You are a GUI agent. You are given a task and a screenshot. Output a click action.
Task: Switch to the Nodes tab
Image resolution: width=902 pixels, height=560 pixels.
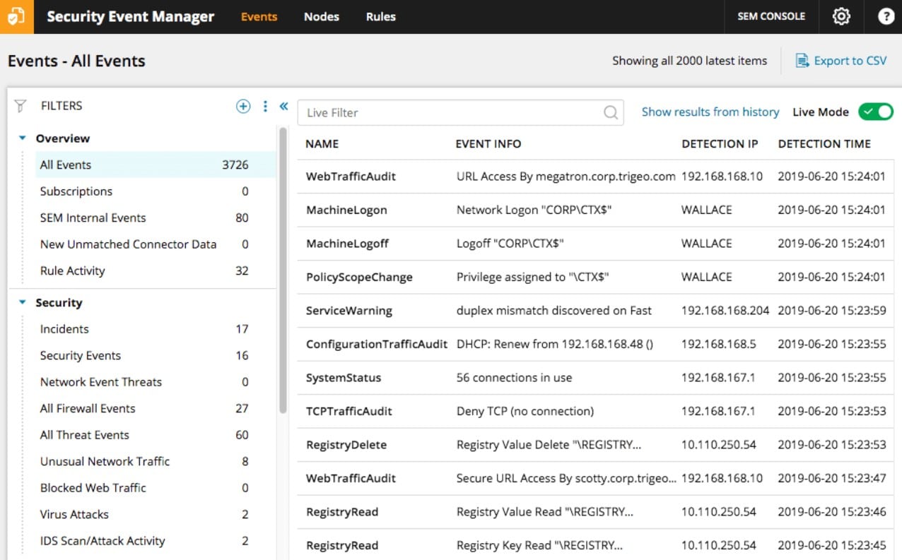coord(322,16)
